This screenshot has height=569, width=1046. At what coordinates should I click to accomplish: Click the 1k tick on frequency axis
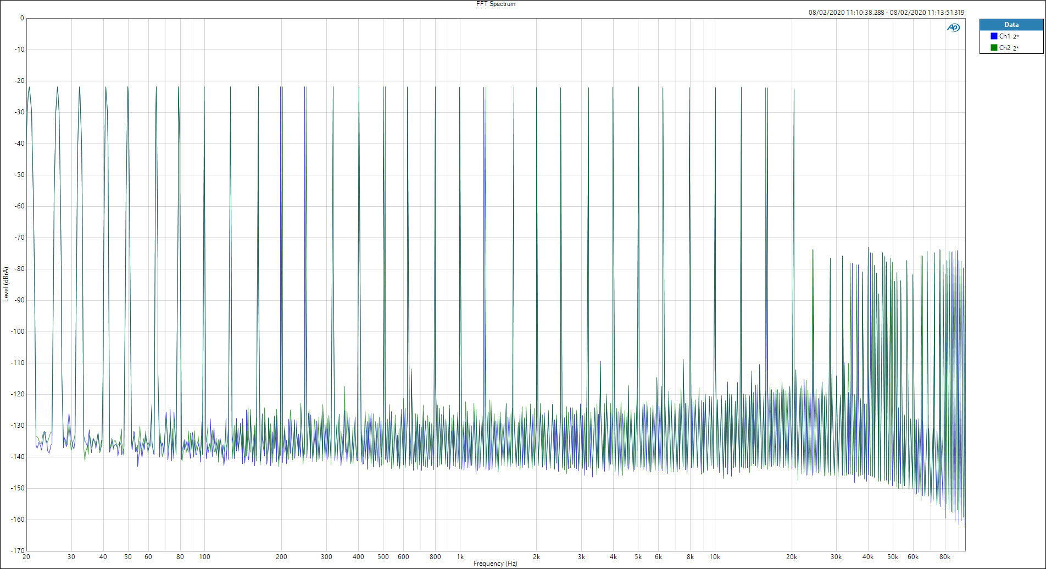coord(460,557)
